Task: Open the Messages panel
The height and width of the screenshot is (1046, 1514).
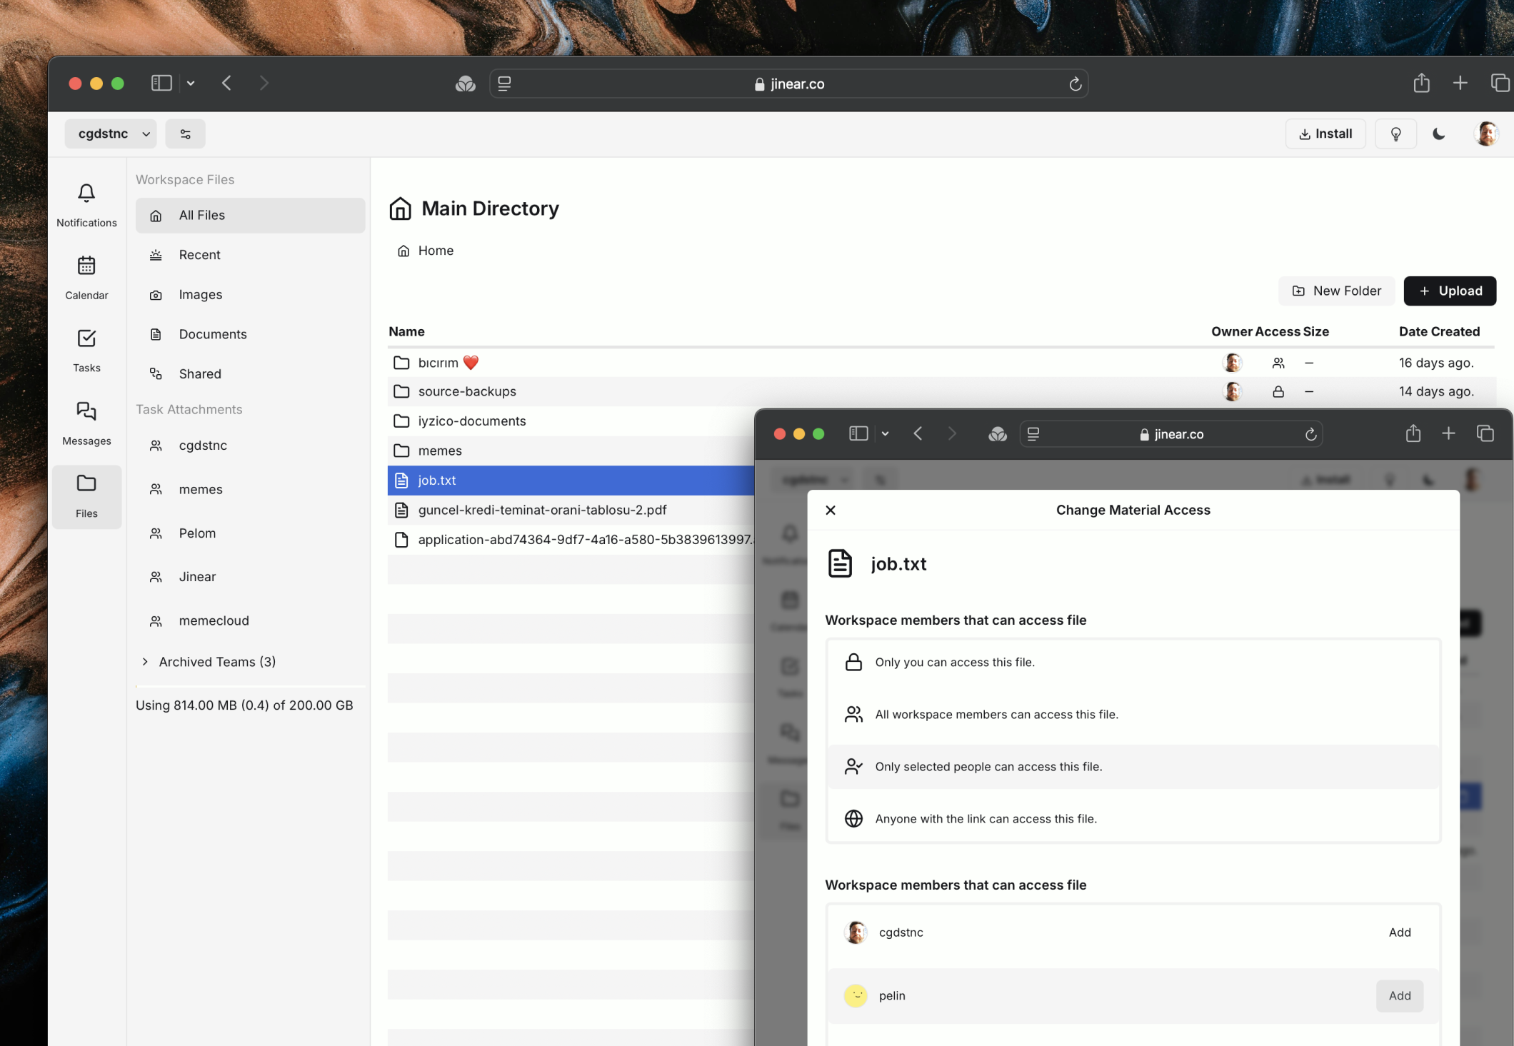Action: 86,423
